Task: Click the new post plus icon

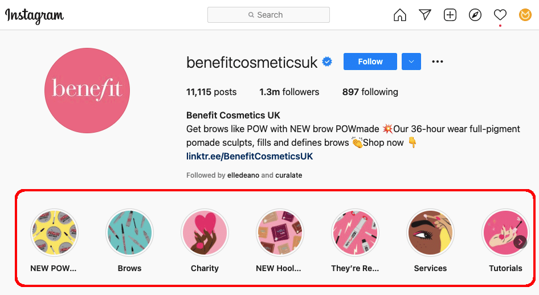Action: tap(450, 15)
